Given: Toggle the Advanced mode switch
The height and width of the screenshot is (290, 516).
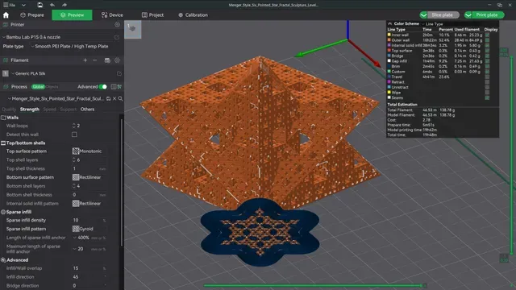Looking at the screenshot, I should tap(103, 87).
